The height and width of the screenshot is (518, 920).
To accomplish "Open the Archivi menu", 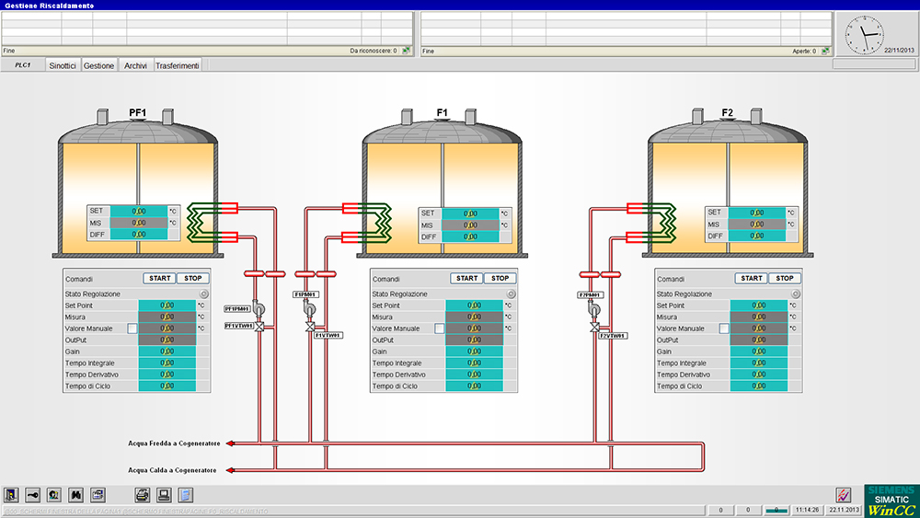I will click(135, 65).
